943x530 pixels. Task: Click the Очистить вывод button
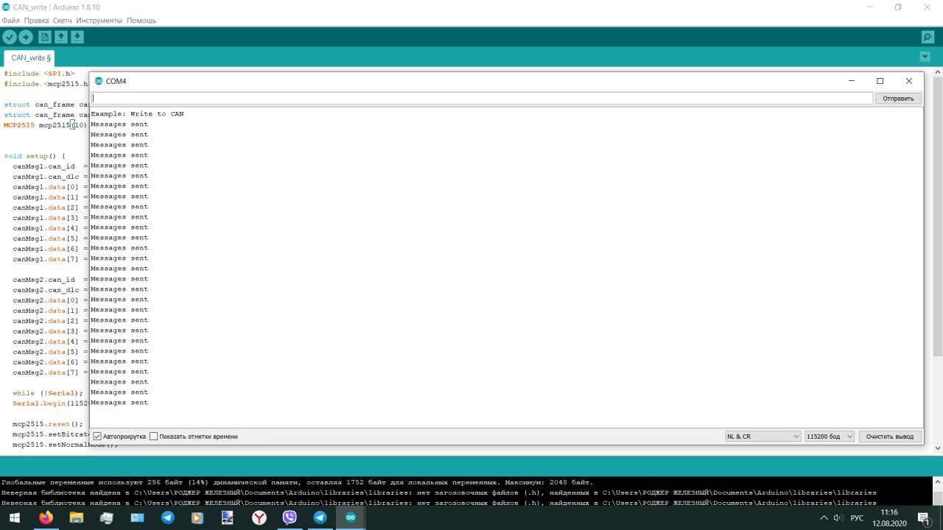[x=890, y=437]
